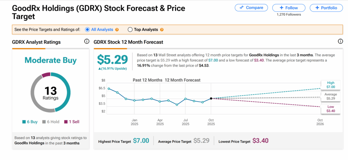The height and width of the screenshot is (160, 348).
Task: Follow the GoodRx Holdings stock
Action: (289, 7)
